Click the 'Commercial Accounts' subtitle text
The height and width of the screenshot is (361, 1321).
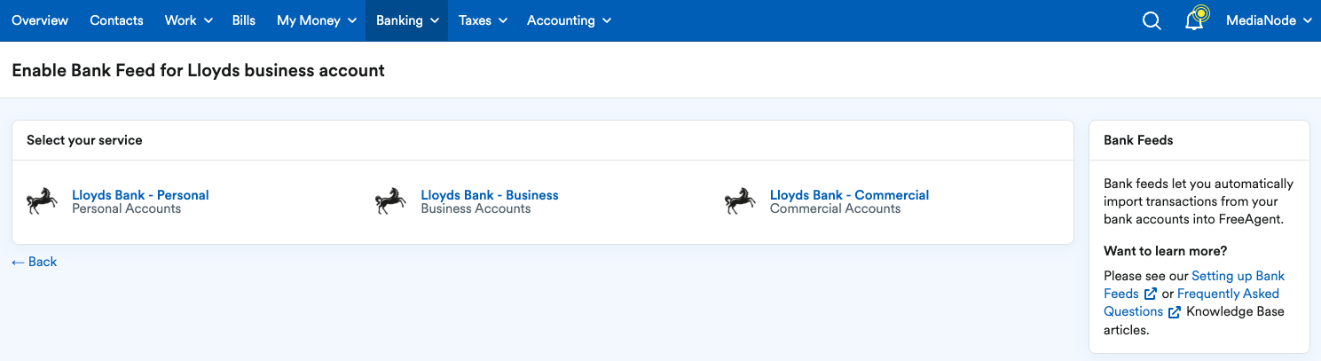(835, 209)
